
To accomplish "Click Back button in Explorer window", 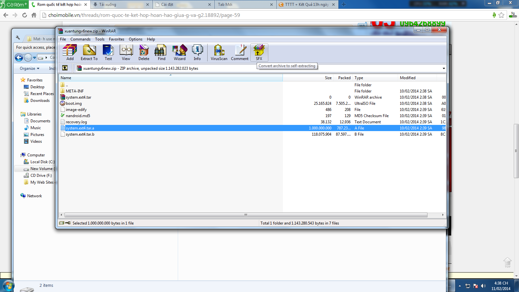I will click(19, 58).
